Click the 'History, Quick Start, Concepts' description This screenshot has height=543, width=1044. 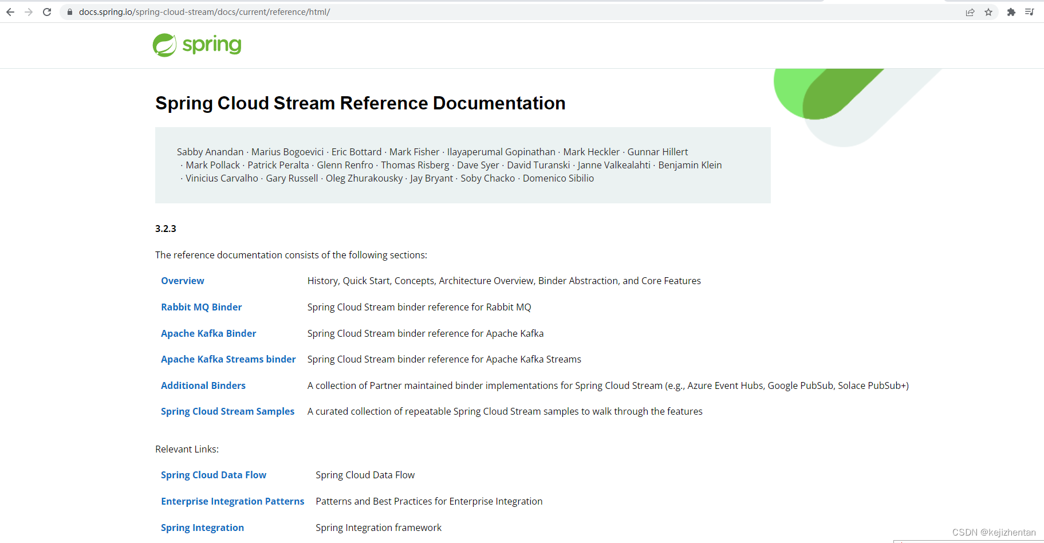[504, 281]
